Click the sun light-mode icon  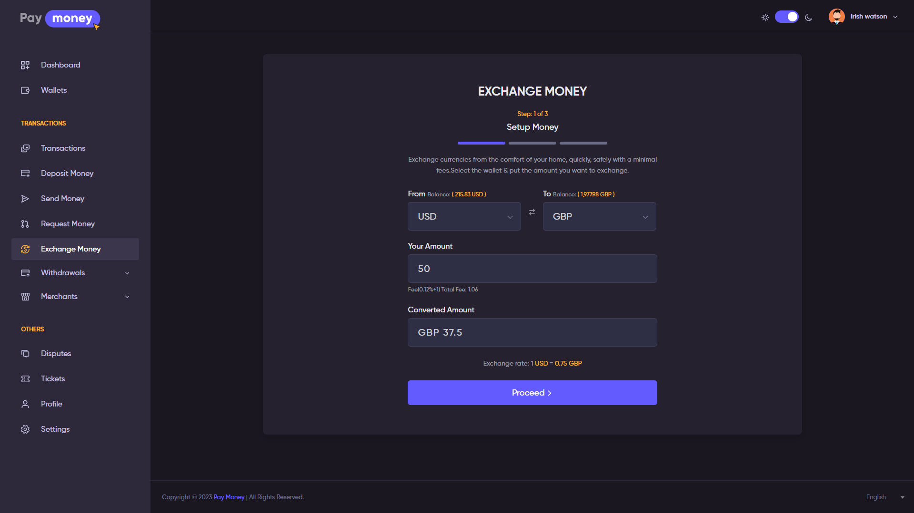click(765, 18)
